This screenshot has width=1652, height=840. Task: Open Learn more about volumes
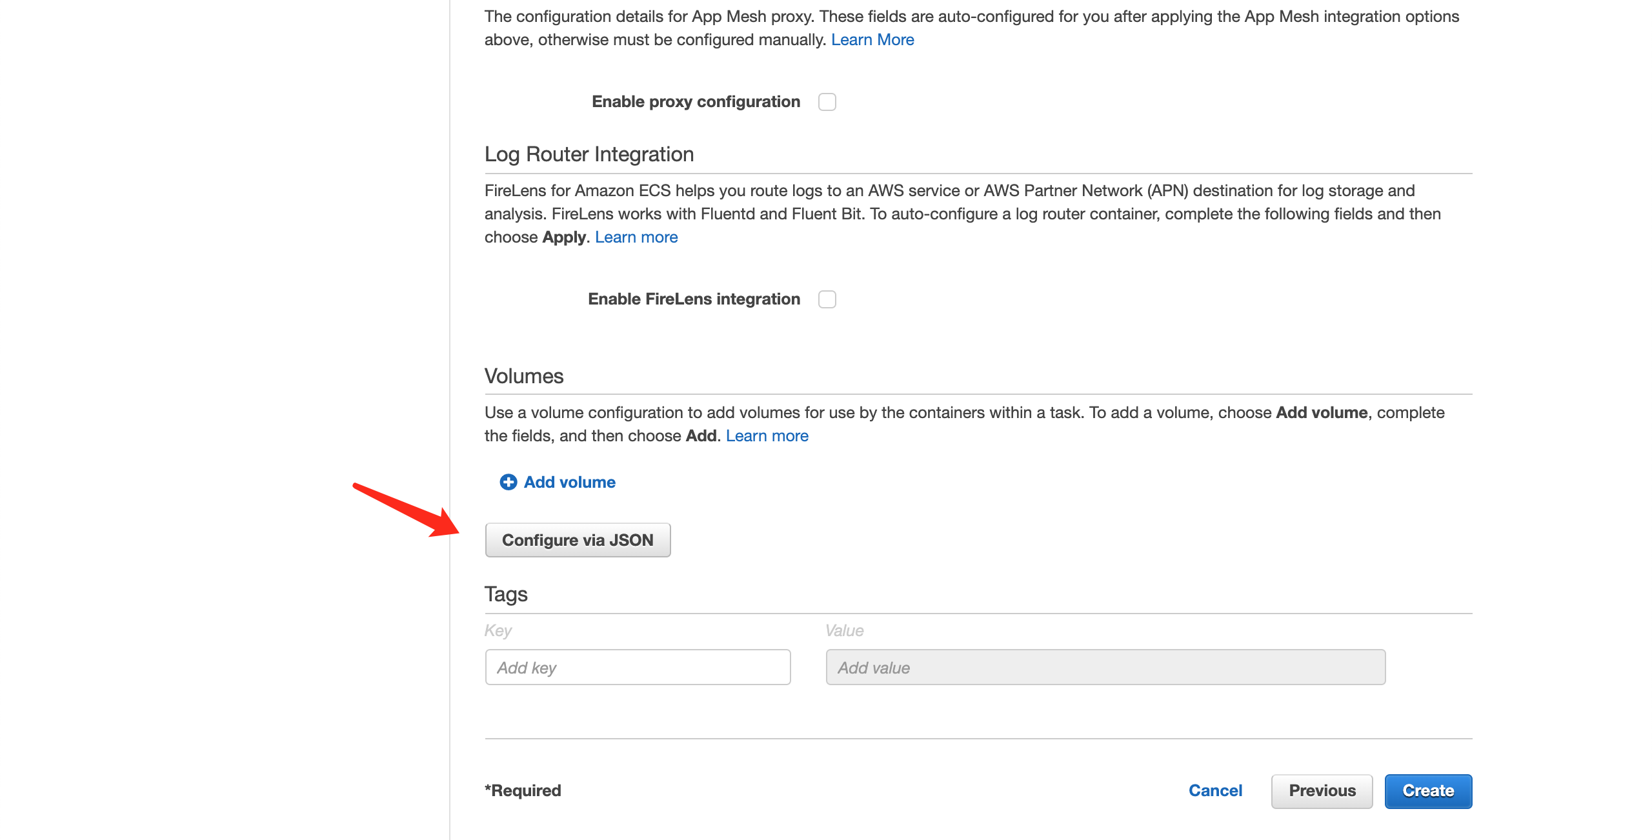(767, 435)
